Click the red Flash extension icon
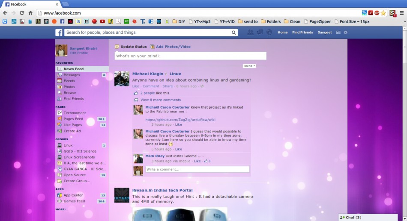407x221 pixels. 371,13
